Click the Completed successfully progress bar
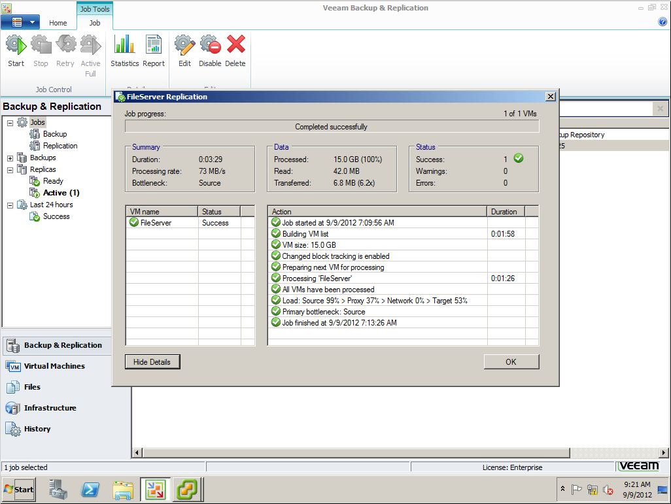Image resolution: width=671 pixels, height=504 pixels. point(332,127)
